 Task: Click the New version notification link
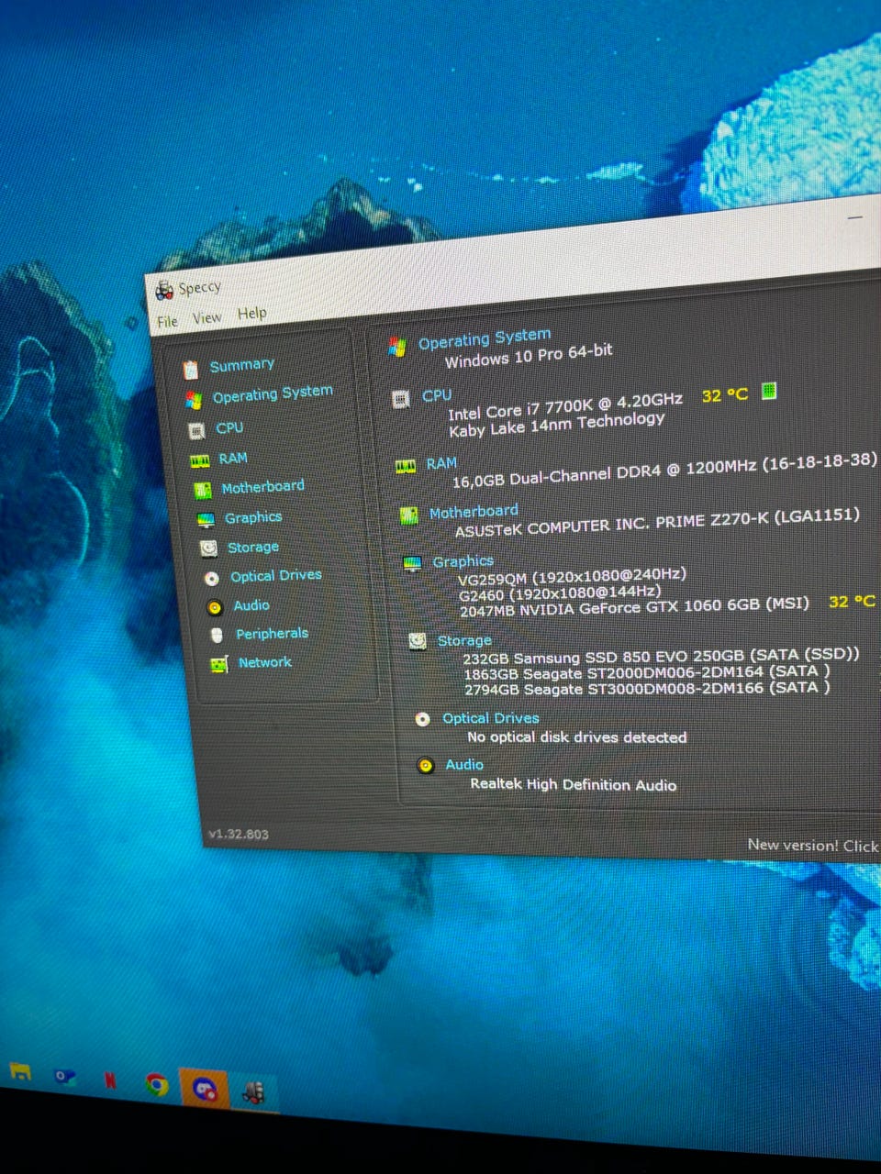[813, 845]
